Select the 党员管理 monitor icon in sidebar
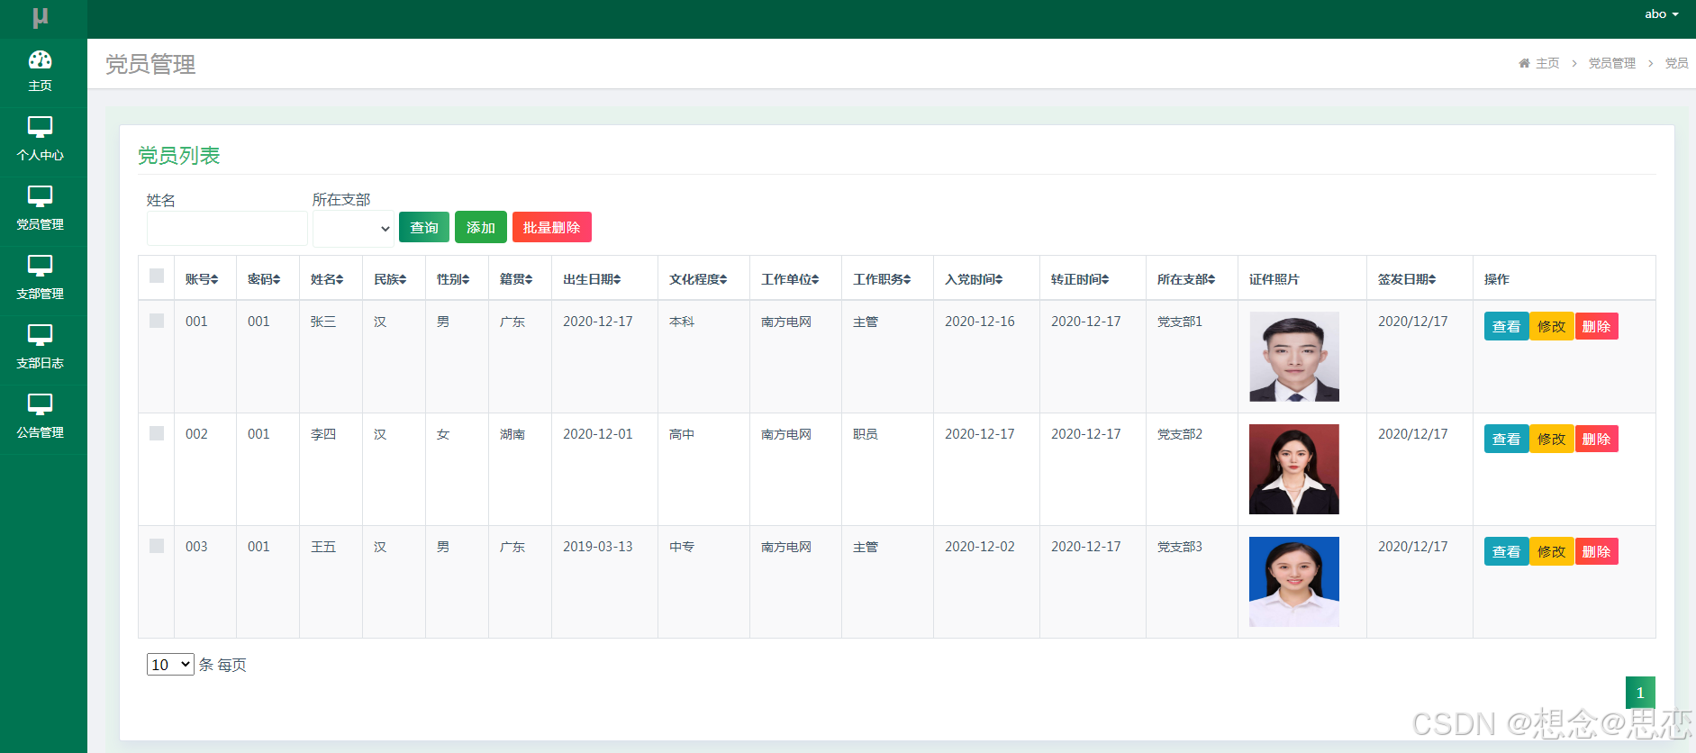 pyautogui.click(x=40, y=196)
